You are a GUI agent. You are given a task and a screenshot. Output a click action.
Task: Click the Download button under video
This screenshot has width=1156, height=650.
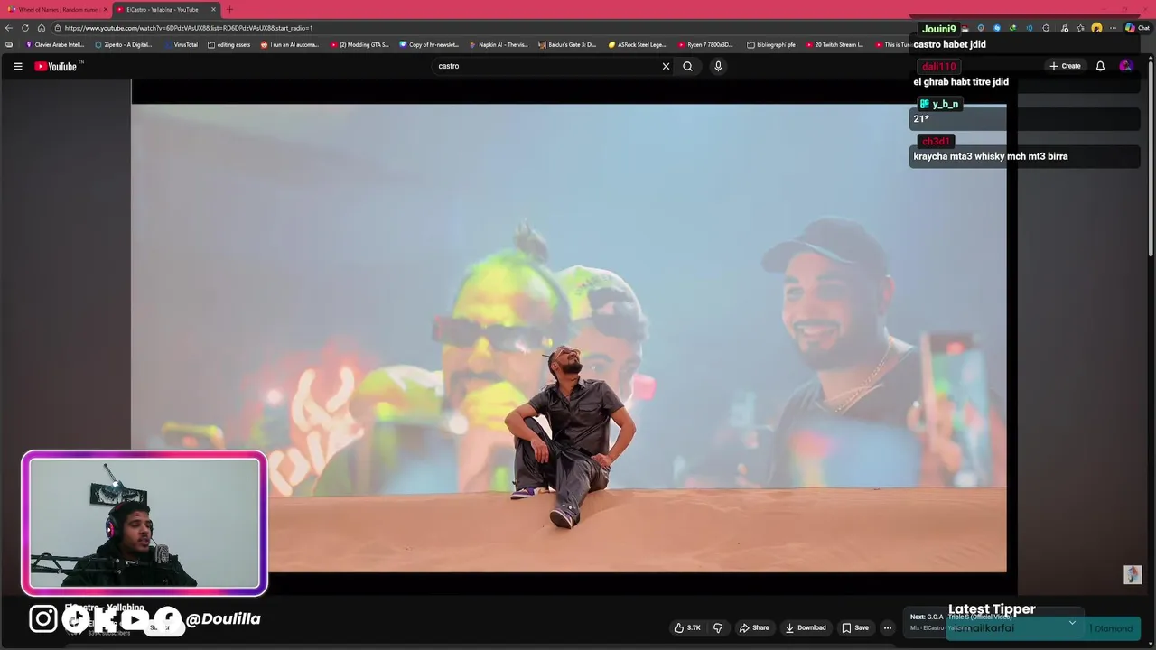(x=806, y=627)
